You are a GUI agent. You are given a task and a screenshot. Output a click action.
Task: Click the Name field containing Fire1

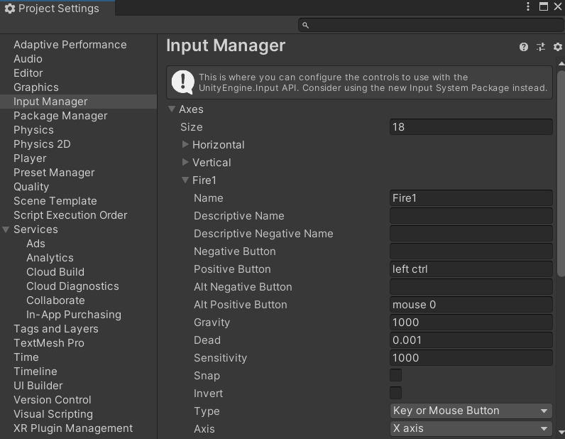pyautogui.click(x=471, y=198)
